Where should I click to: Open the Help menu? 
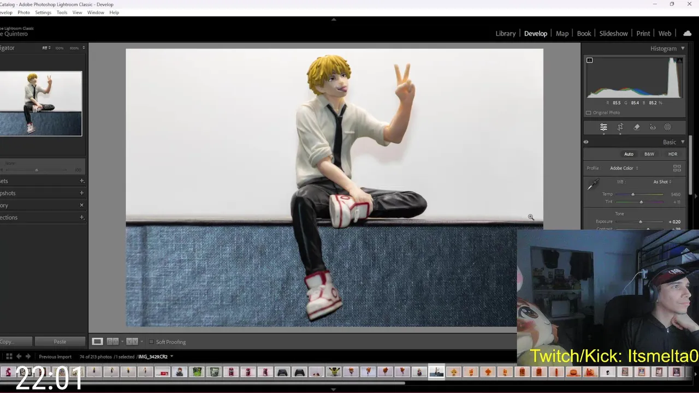114,12
